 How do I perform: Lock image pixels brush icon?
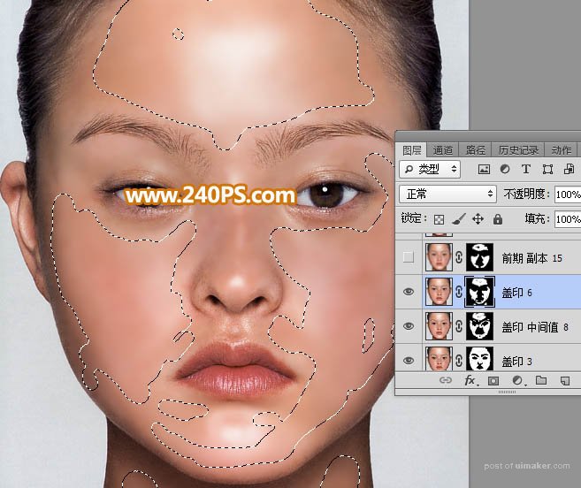coord(459,219)
